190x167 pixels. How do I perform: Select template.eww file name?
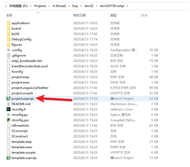22,147
